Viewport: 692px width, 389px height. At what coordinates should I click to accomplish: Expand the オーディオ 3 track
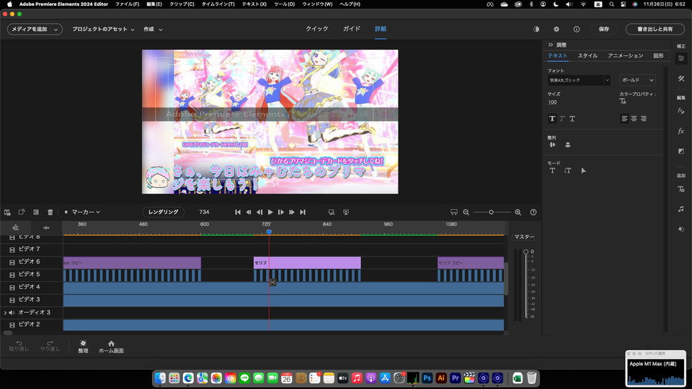click(x=5, y=313)
